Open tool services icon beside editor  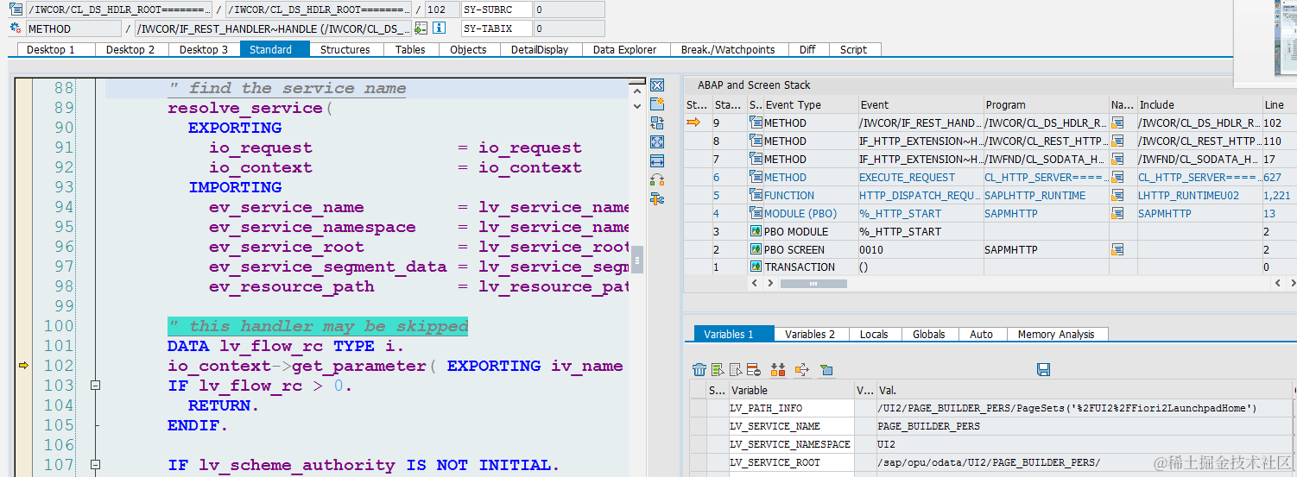[657, 198]
